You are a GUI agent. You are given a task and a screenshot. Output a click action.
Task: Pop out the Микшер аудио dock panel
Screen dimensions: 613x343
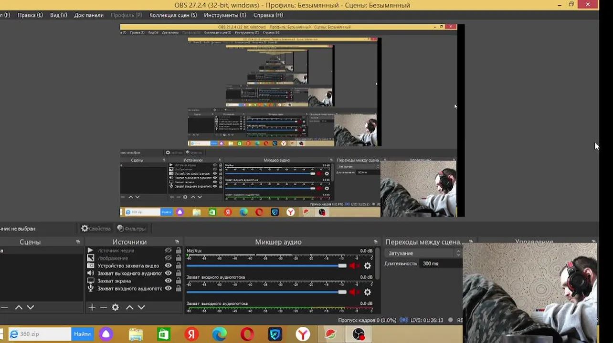(x=375, y=242)
